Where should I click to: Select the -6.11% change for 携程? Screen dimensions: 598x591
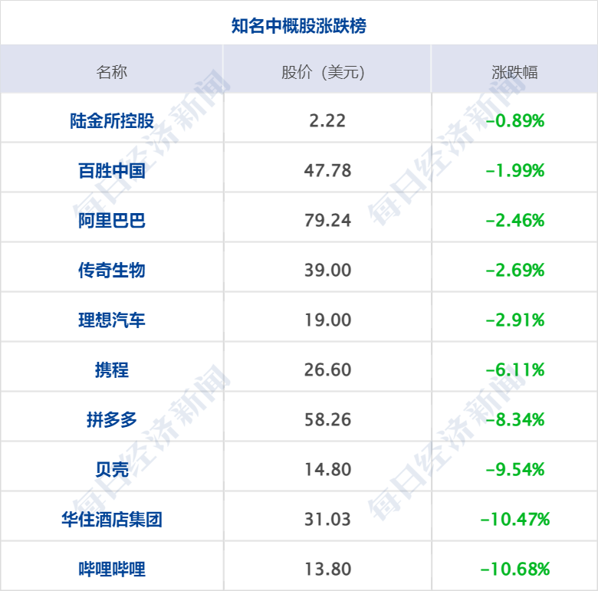[x=515, y=370]
